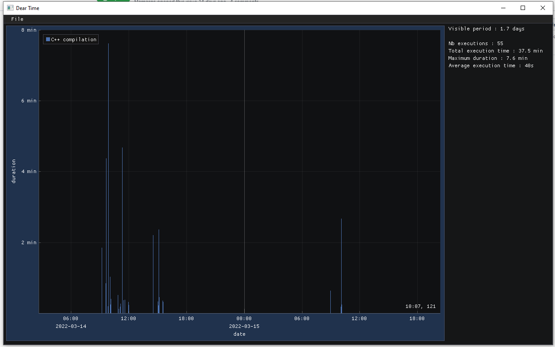
Task: Click the "Maximum duration : 7.6 min" statistic
Action: 488,58
